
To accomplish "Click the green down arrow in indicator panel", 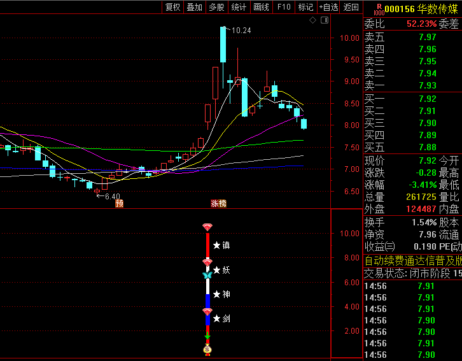I will click(207, 337).
